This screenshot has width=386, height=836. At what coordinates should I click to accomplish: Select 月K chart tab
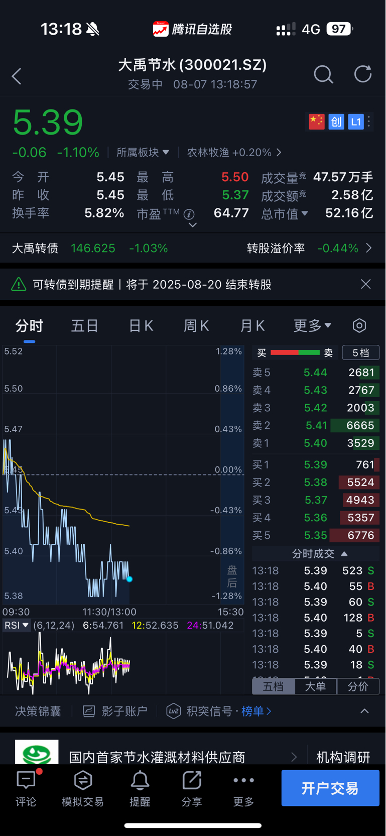point(252,325)
